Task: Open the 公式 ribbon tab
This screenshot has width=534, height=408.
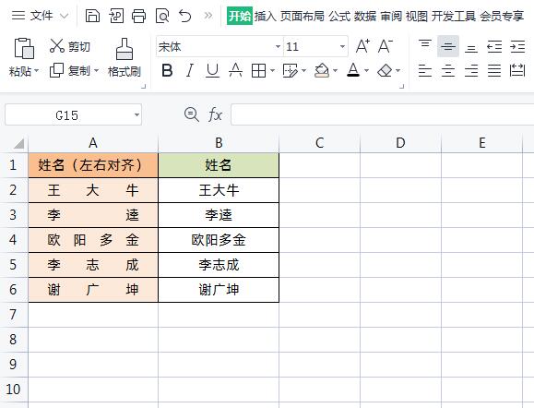Action: [x=339, y=16]
